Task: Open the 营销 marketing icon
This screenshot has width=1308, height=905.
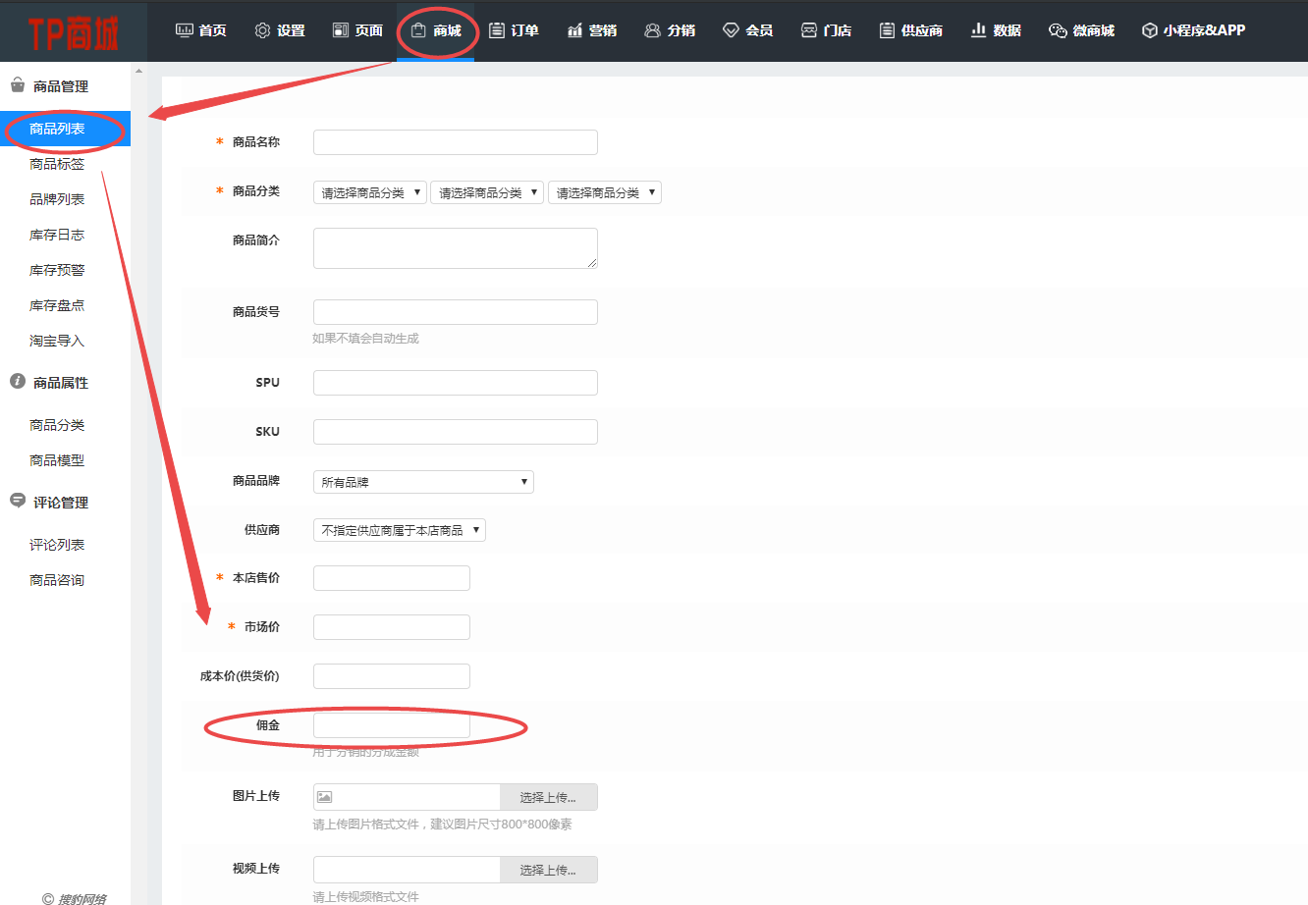Action: click(x=573, y=30)
